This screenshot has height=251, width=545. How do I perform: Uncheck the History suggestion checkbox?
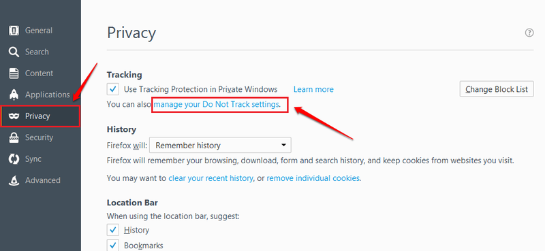[113, 230]
